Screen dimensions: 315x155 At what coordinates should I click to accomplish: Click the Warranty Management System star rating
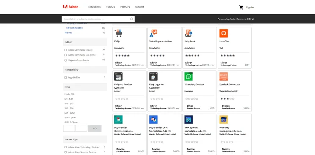(227, 142)
